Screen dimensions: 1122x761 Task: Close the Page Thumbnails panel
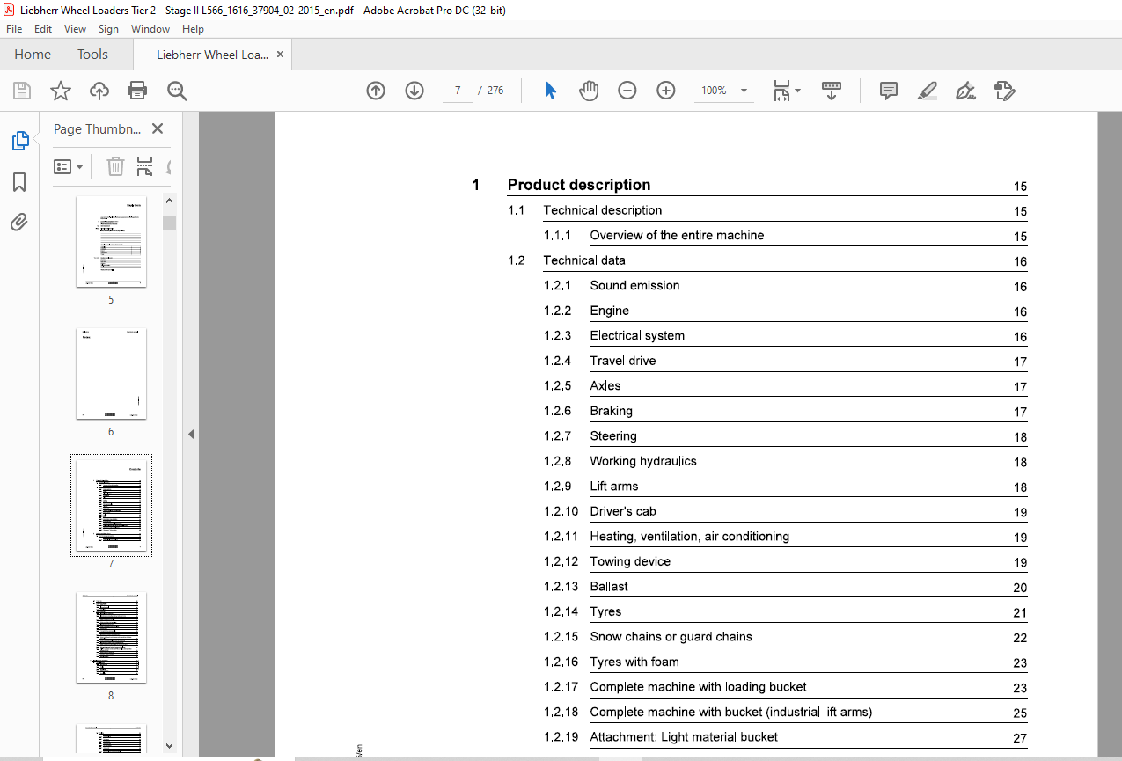click(158, 128)
